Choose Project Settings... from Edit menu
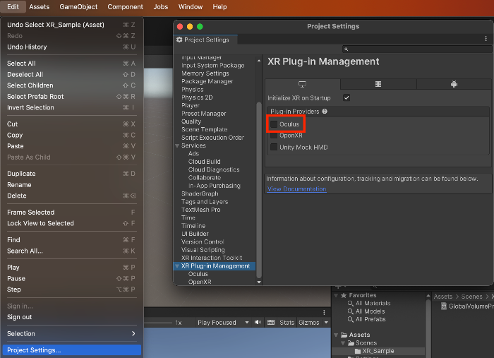The image size is (494, 358). click(71, 350)
